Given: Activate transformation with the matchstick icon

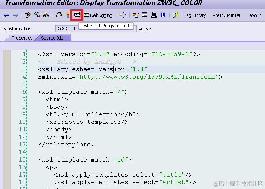Looking at the screenshot, I should [68, 15].
